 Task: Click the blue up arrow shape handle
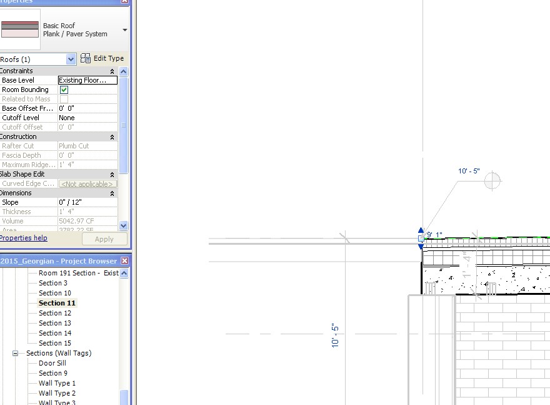point(421,230)
